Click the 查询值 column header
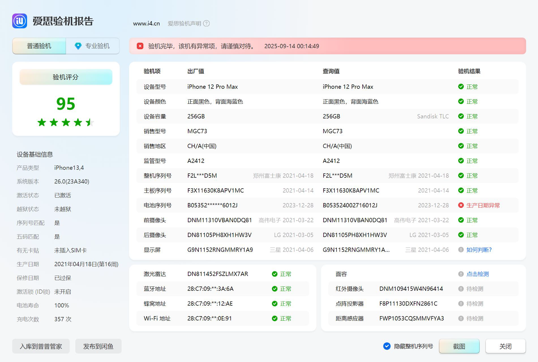 pyautogui.click(x=331, y=71)
